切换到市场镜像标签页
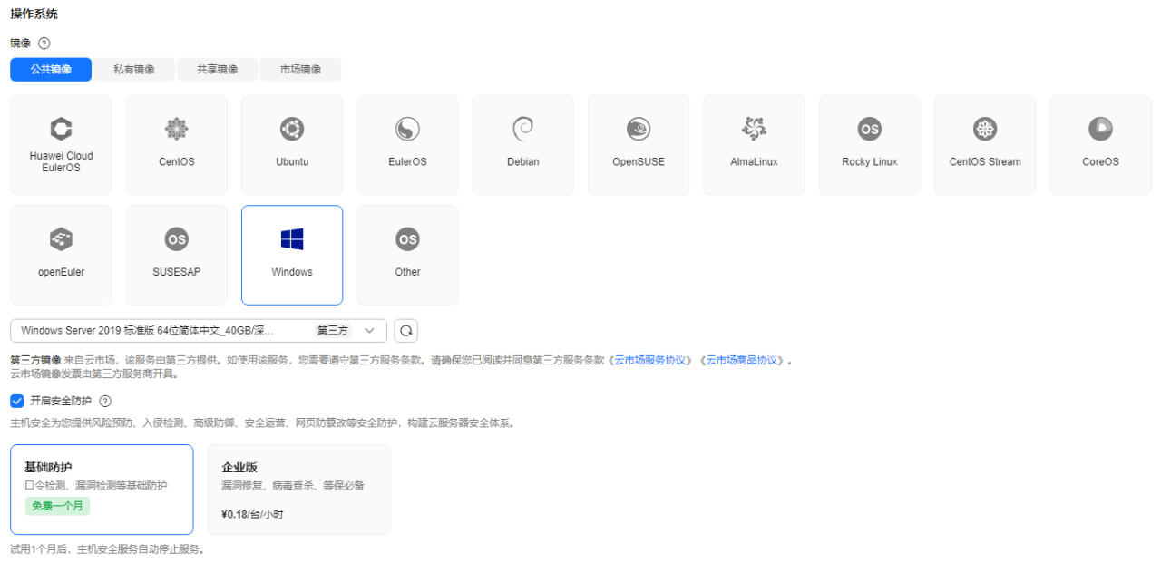Image resolution: width=1161 pixels, height=563 pixels. (299, 69)
